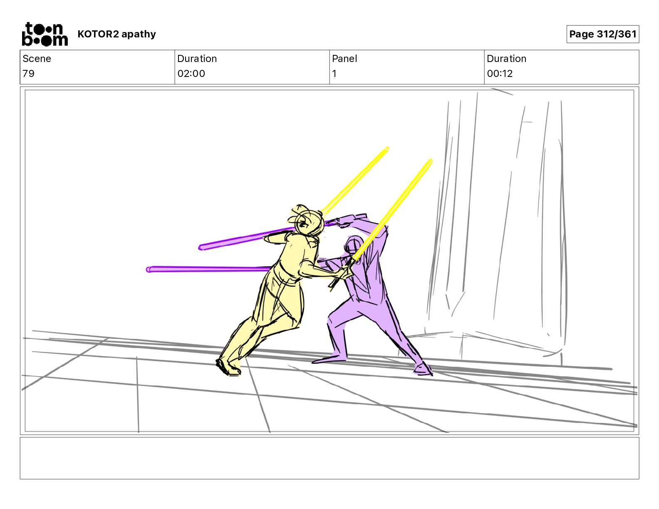Click the 'Page 312/361' indicator
659x509 pixels.
pos(603,34)
